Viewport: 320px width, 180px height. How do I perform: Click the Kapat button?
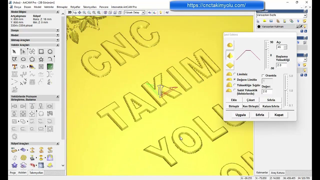[279, 115]
